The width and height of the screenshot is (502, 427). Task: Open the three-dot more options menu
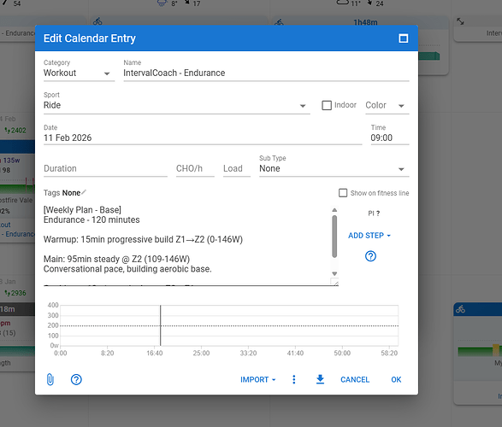tap(294, 379)
